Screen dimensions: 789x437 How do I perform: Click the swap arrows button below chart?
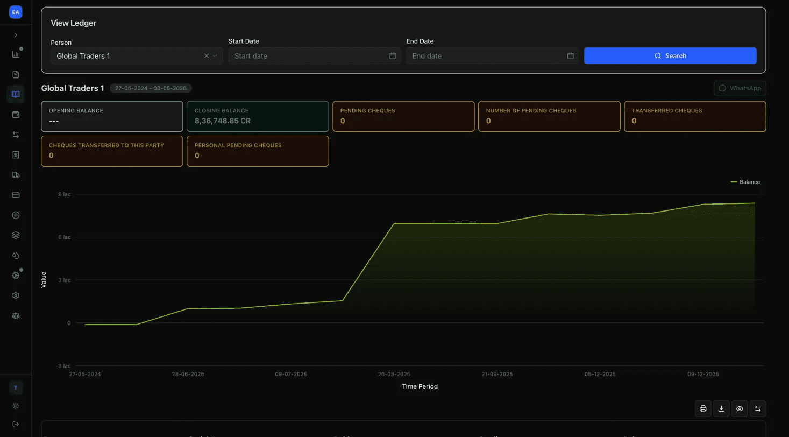pos(758,409)
